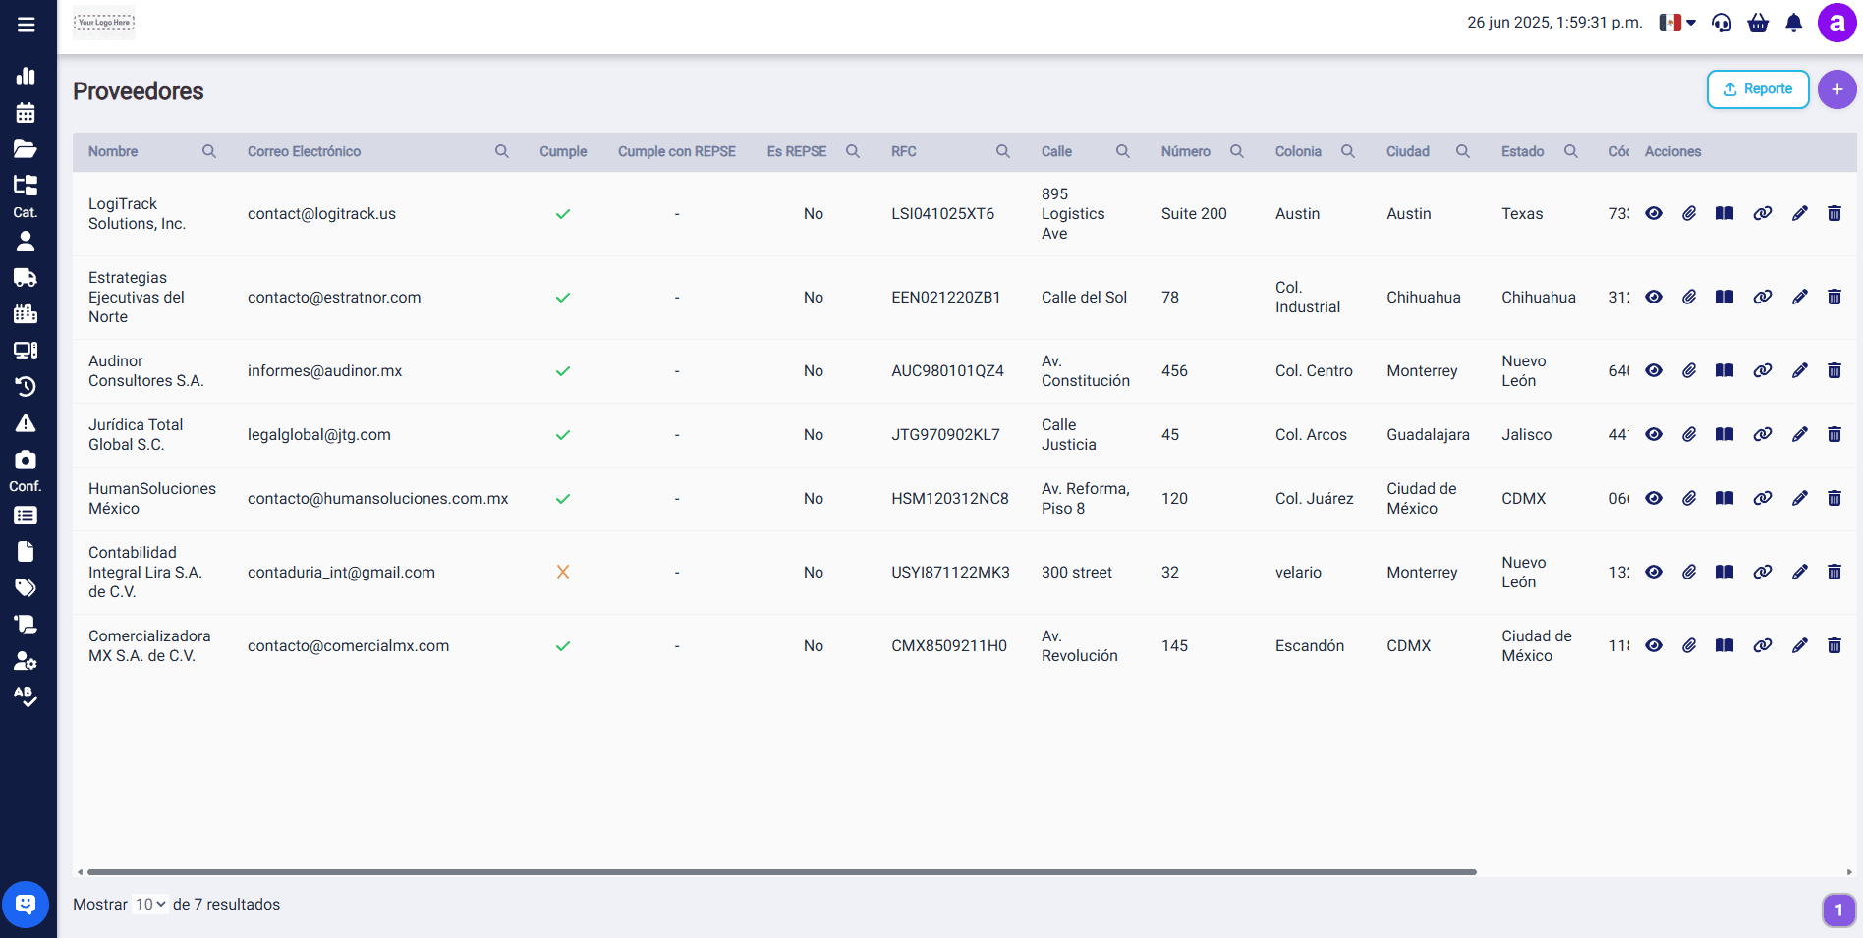Image resolution: width=1863 pixels, height=938 pixels.
Task: Click the headset support icon in the top bar
Action: (1722, 23)
